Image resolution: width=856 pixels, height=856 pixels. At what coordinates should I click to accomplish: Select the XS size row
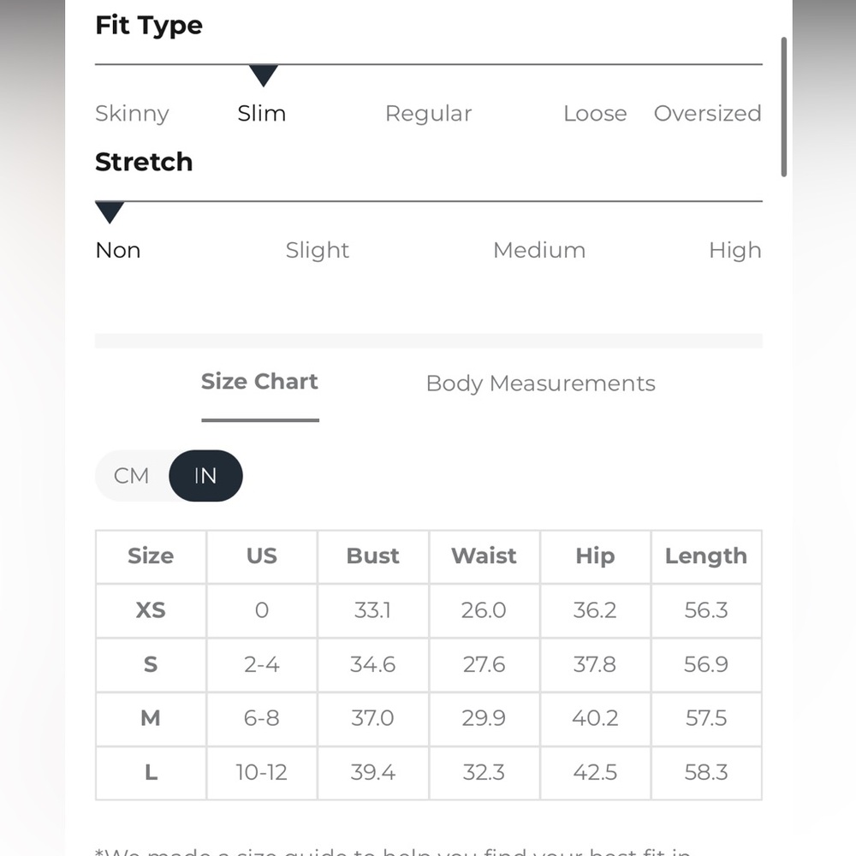[429, 610]
